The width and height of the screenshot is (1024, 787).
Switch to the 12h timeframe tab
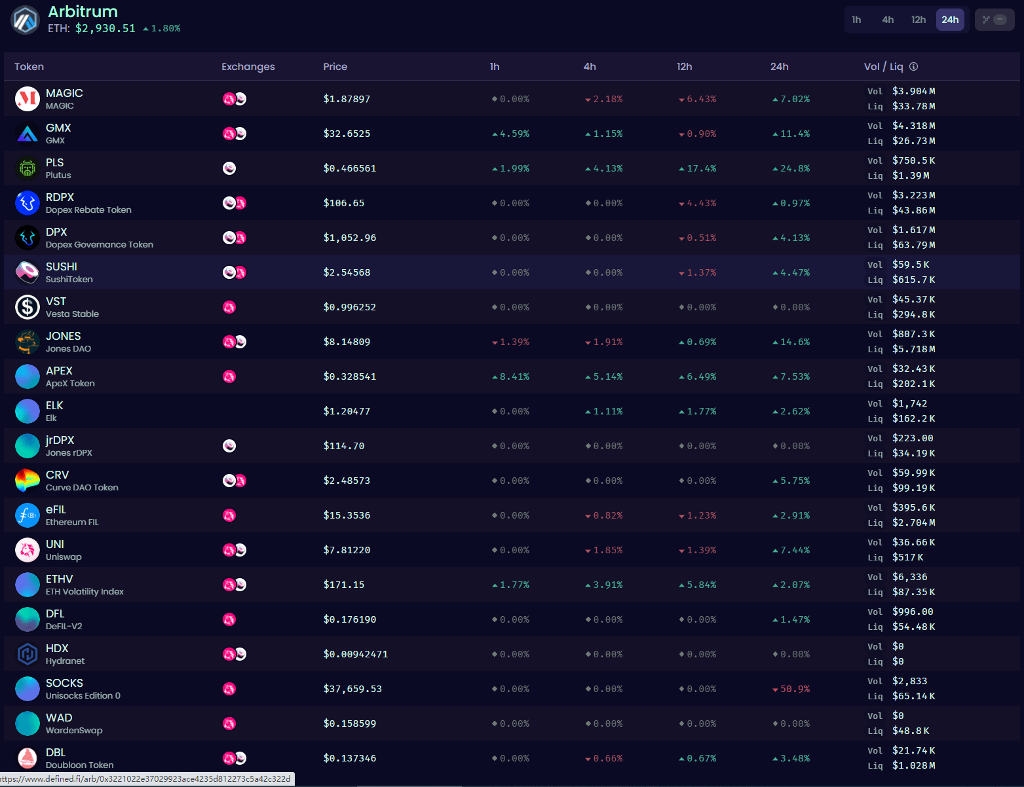[x=919, y=20]
